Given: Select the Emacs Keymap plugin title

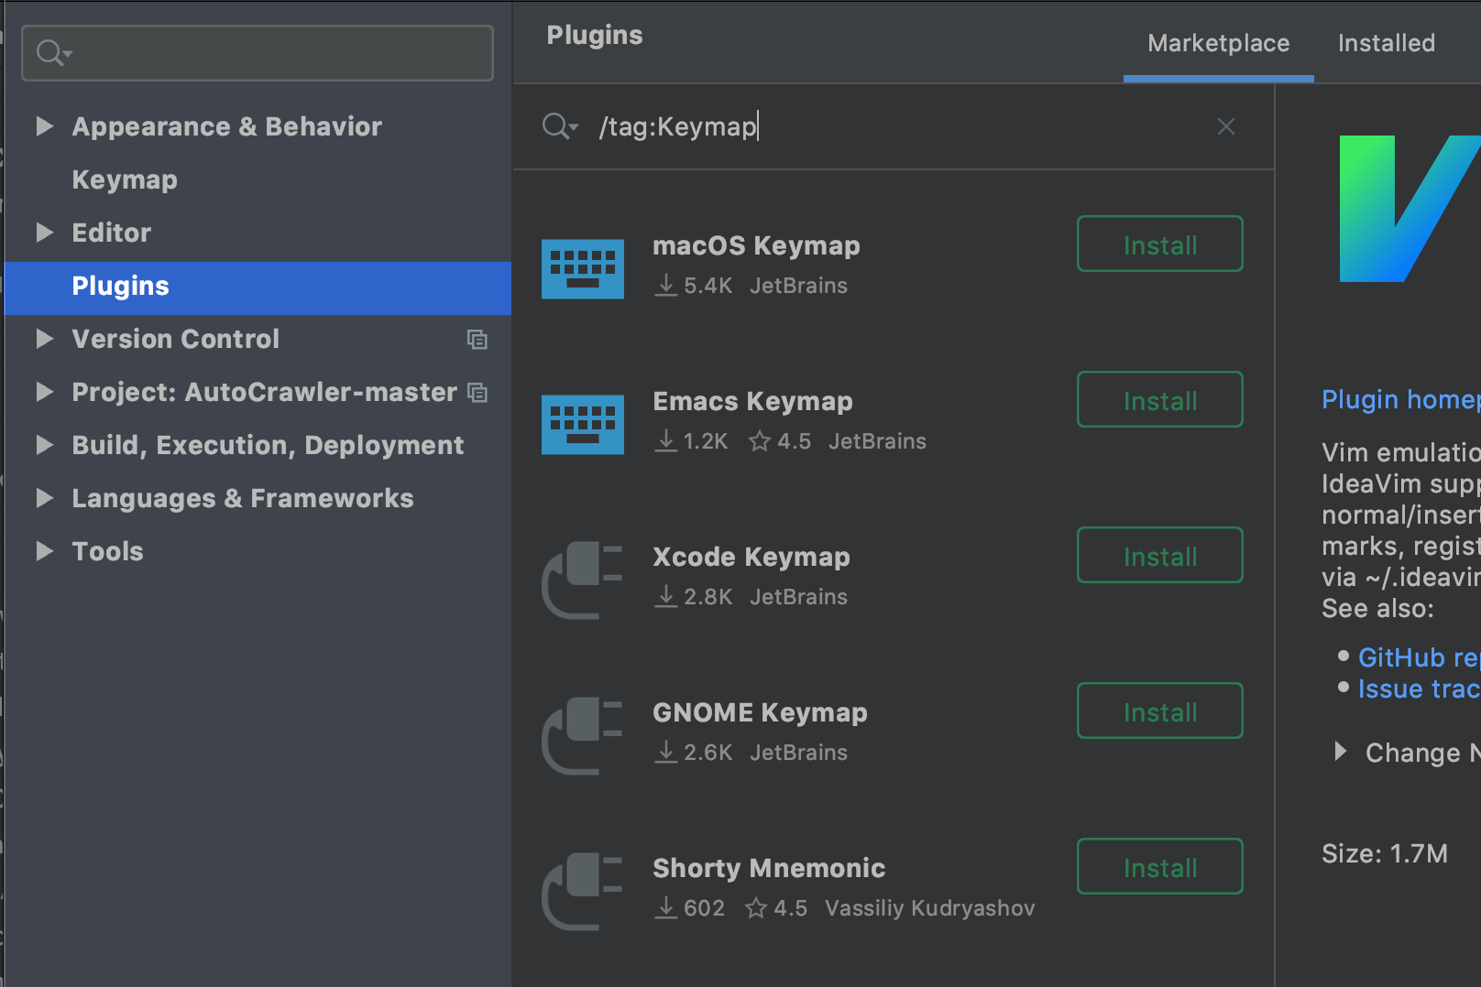Looking at the screenshot, I should click(x=752, y=401).
